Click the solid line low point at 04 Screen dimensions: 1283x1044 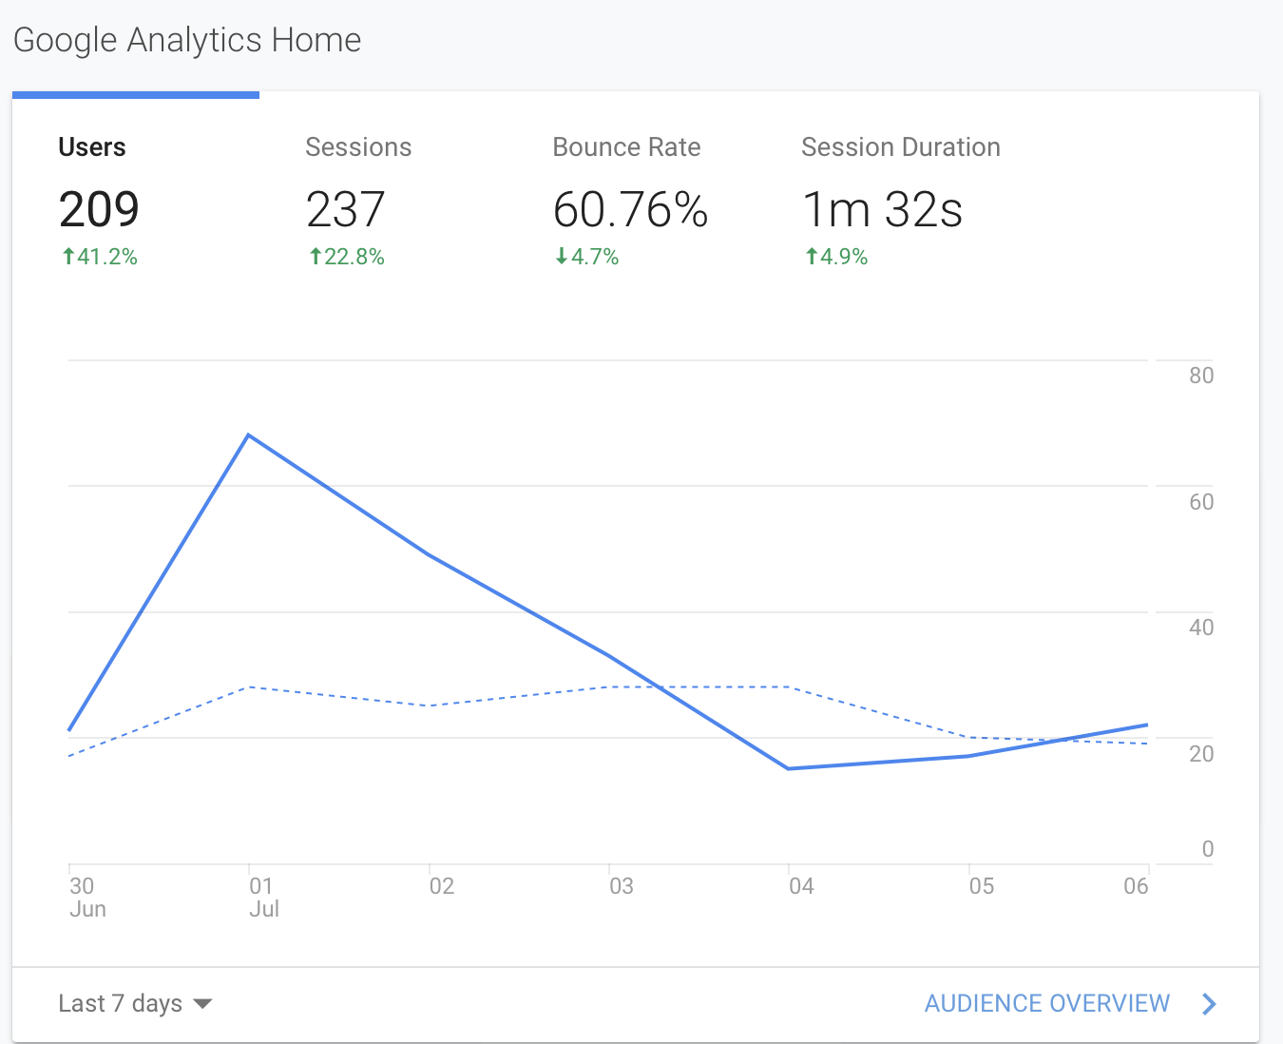point(789,768)
